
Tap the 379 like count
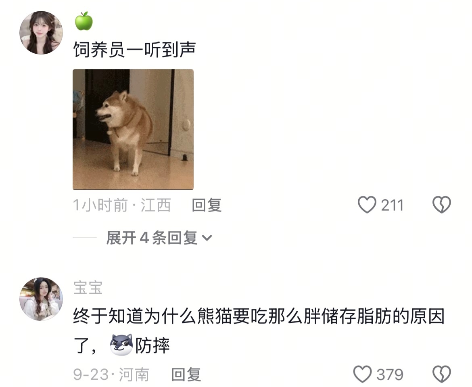pyautogui.click(x=390, y=374)
